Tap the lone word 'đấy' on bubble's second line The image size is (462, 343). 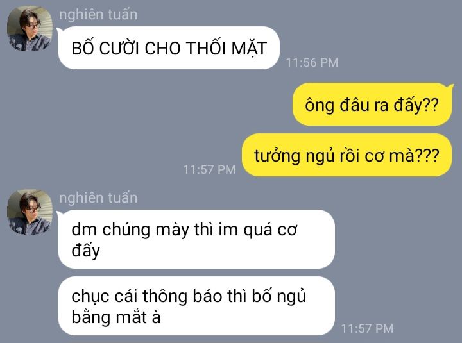coord(86,250)
